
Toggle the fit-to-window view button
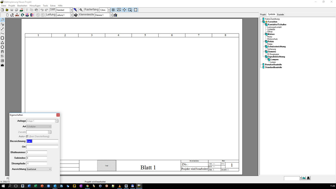point(136,10)
